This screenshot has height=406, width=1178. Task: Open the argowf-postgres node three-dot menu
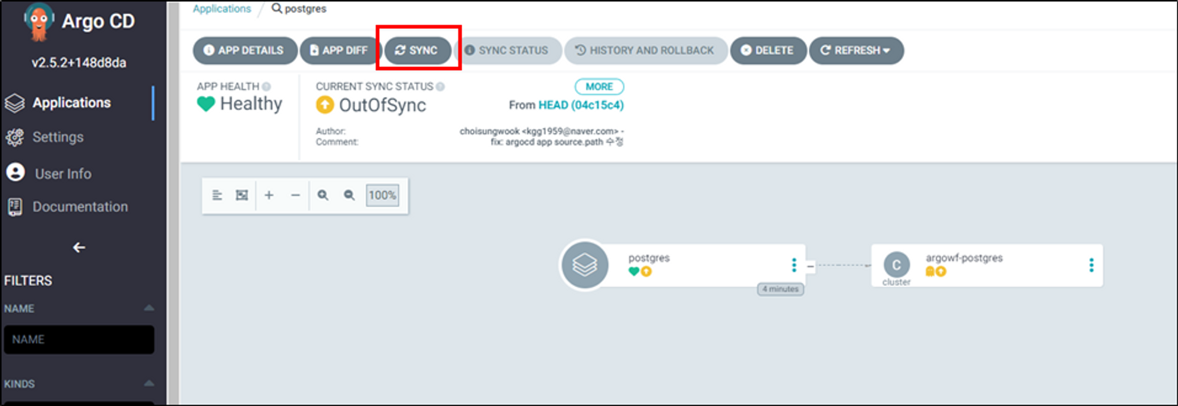pos(1091,265)
